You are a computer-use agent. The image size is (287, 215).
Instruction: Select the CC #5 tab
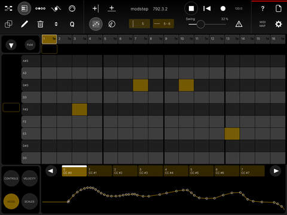pyautogui.click(x=201, y=171)
